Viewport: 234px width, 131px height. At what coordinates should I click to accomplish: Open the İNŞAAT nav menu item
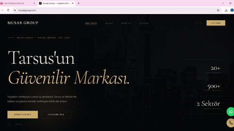(x=109, y=23)
